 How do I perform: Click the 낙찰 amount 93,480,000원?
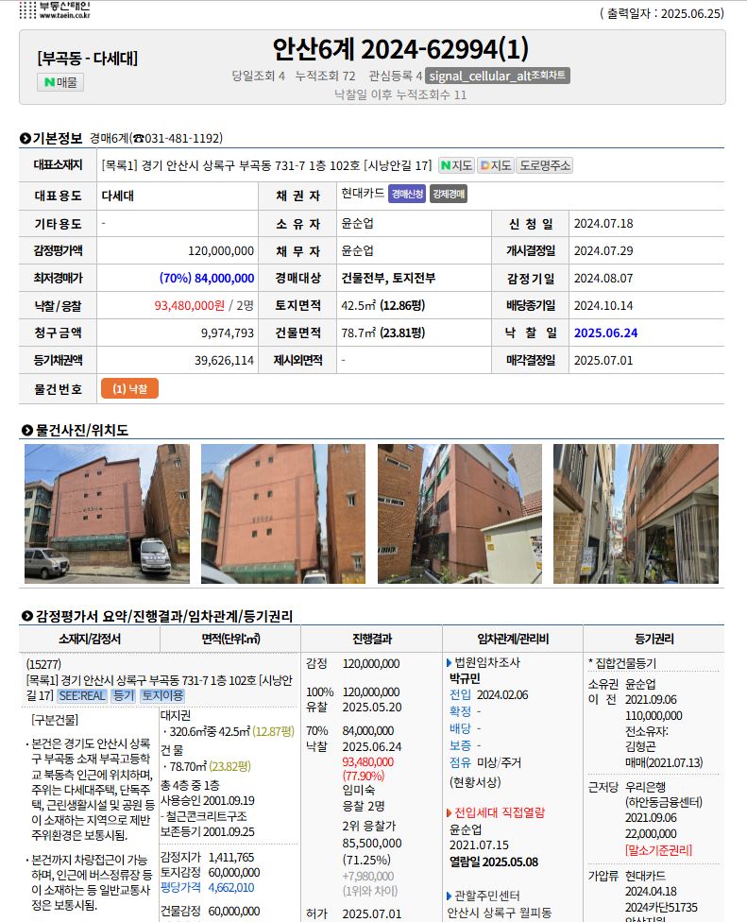[189, 305]
